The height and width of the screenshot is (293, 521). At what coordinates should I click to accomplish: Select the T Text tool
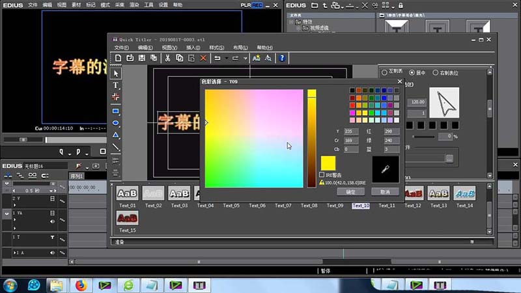point(116,85)
